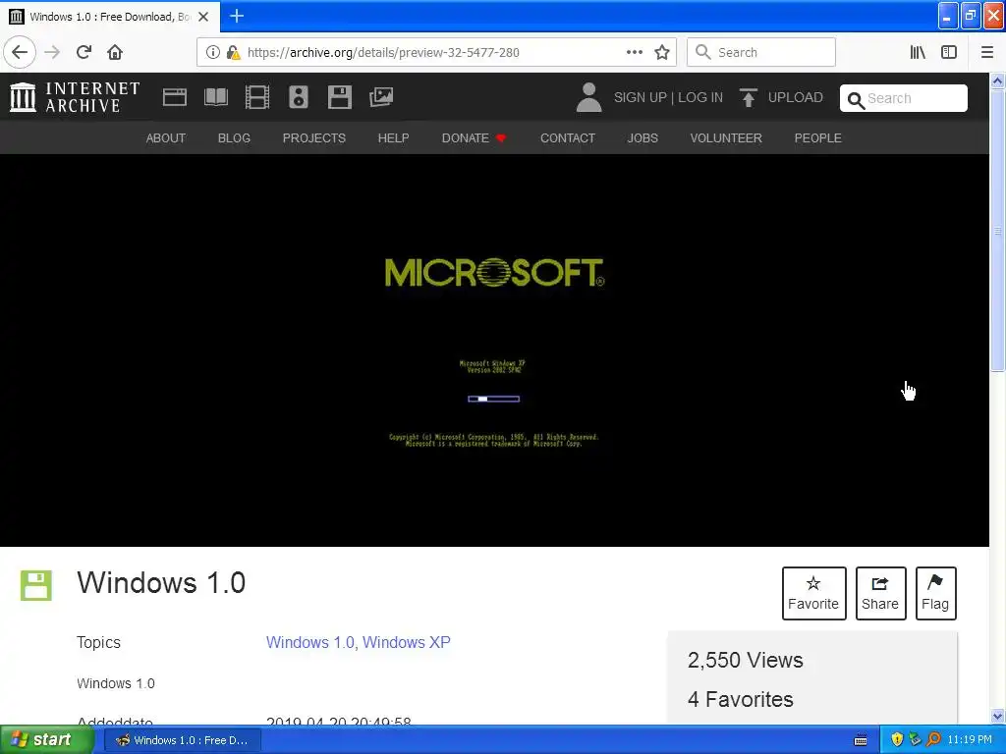1006x754 pixels.
Task: Go back with the browser back arrow
Action: [20, 52]
